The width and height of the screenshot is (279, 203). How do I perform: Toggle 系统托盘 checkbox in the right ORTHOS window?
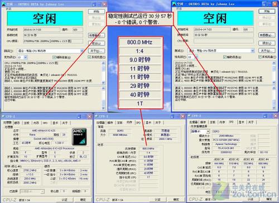coord(260,56)
